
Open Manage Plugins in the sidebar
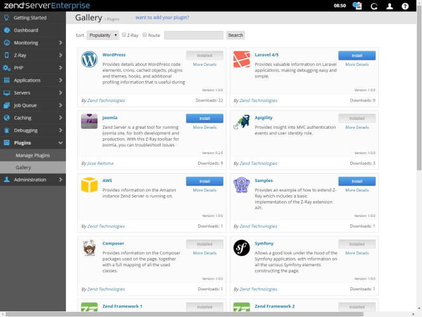(32, 155)
